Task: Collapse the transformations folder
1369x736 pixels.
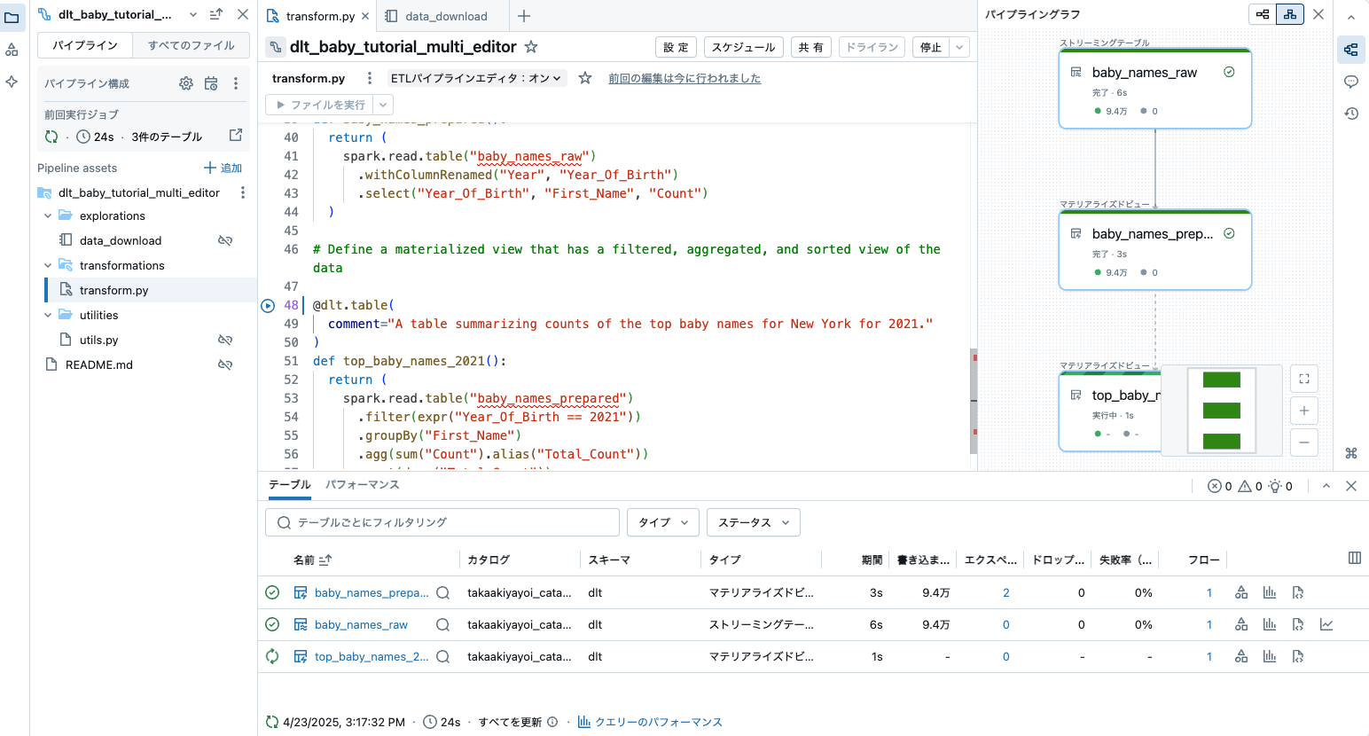Action: coord(48,265)
